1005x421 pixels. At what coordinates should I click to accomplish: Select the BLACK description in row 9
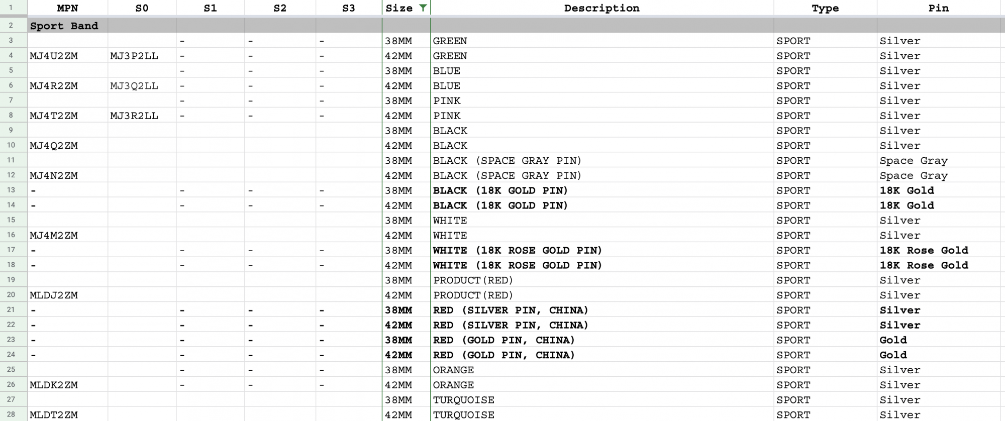tap(602, 131)
